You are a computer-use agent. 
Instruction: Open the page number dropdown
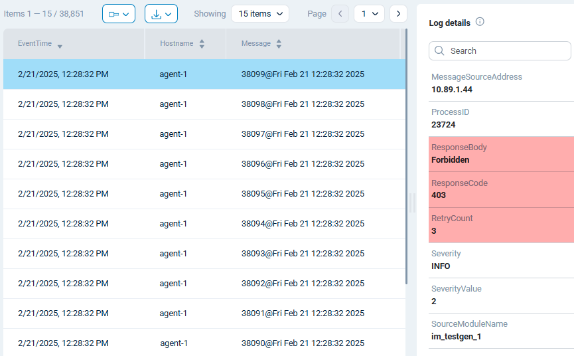[369, 14]
